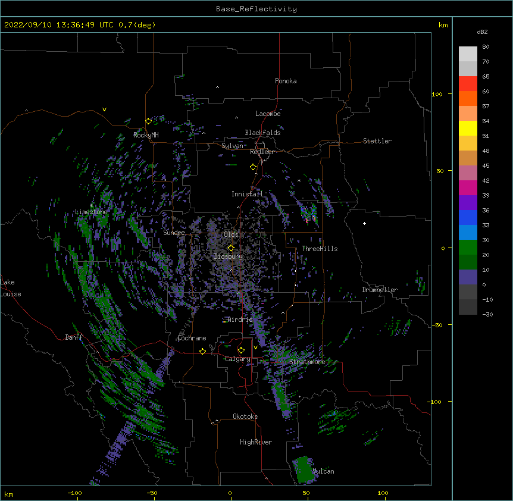Click the dBZ legend heading
Screen dimensions: 513x501
tap(482, 32)
